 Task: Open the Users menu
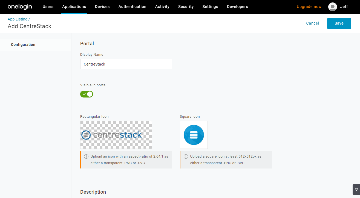click(x=48, y=7)
